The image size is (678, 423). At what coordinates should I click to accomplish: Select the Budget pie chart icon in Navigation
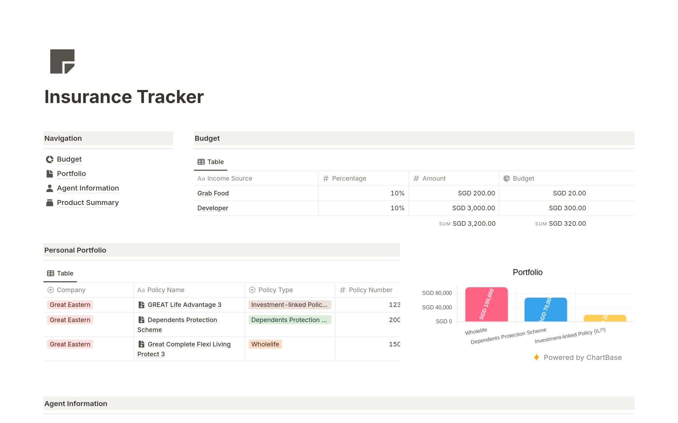click(49, 159)
